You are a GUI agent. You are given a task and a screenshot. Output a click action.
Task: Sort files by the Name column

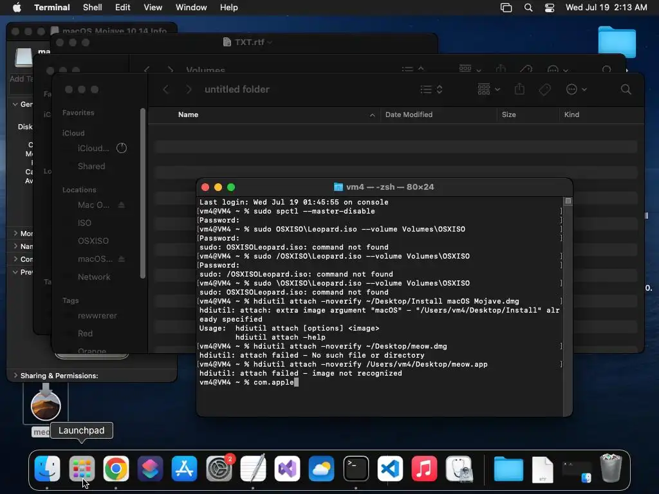coord(265,114)
